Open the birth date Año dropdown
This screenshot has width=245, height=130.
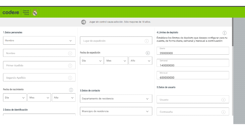[x=64, y=97]
